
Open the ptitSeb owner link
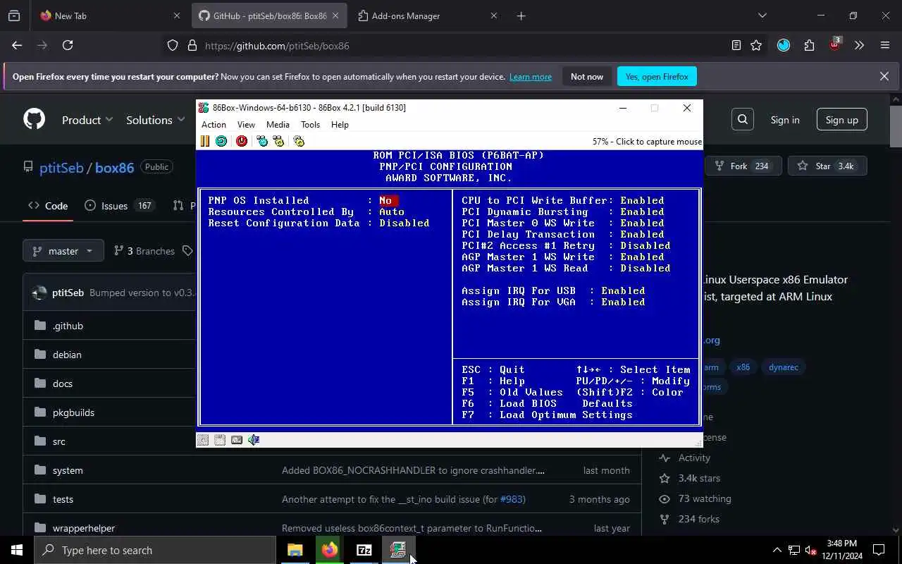(x=61, y=167)
